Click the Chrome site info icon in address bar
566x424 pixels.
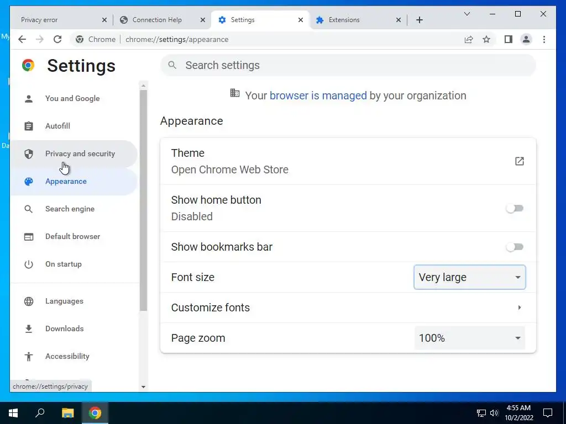pyautogui.click(x=80, y=39)
